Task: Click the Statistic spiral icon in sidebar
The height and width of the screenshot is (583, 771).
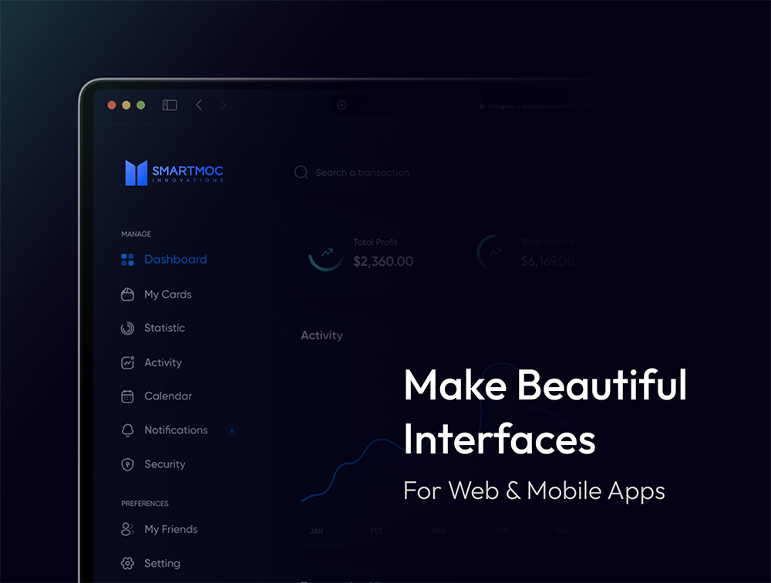Action: click(128, 329)
